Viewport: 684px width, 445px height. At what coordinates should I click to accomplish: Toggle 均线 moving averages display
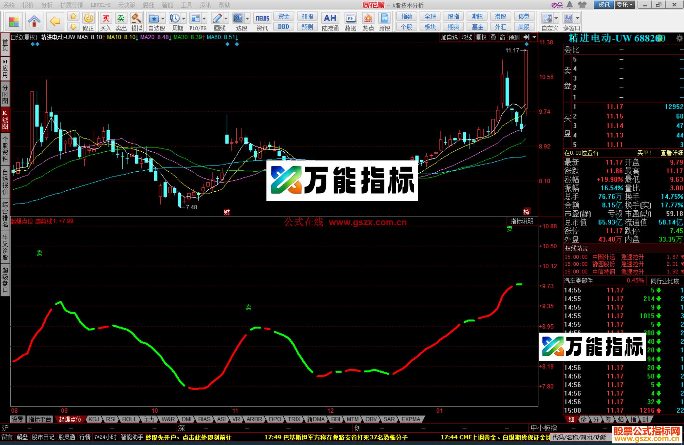click(466, 37)
